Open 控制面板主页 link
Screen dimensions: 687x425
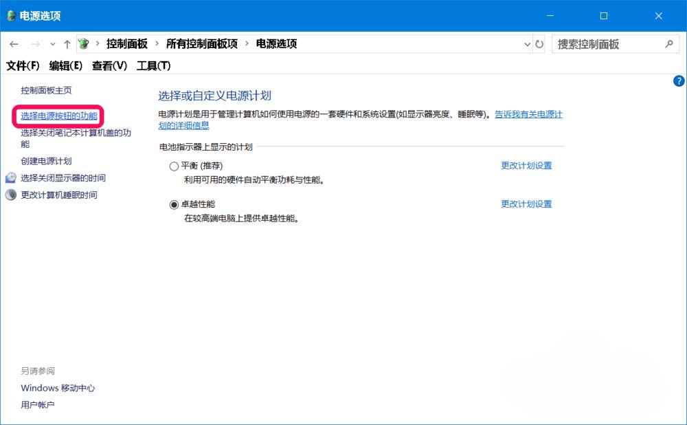coord(46,90)
